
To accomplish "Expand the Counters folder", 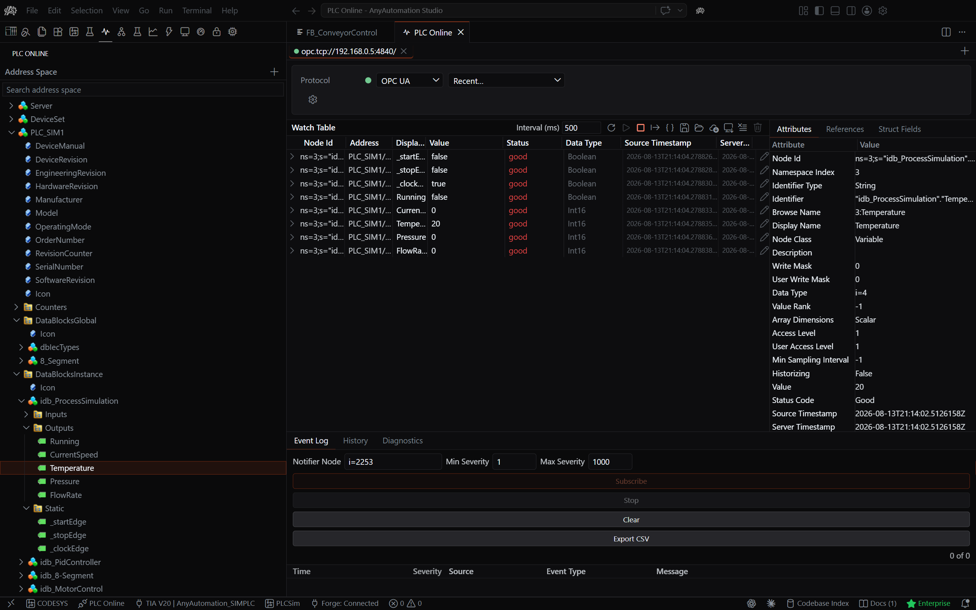I will 16,307.
